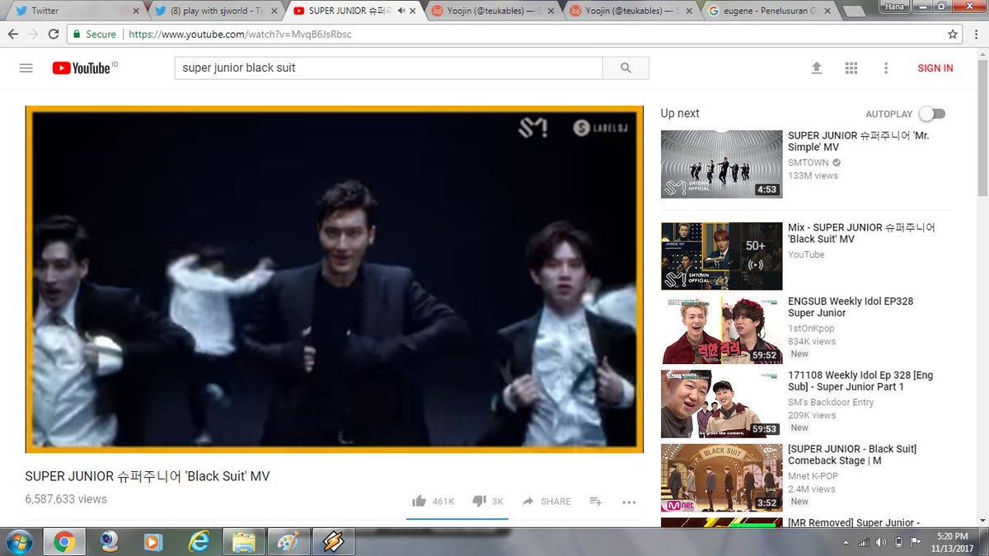Switch to the first Twitter tab

point(74,11)
